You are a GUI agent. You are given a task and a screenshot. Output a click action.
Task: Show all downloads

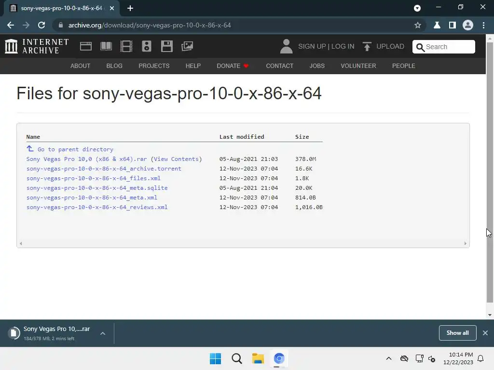[x=457, y=333]
